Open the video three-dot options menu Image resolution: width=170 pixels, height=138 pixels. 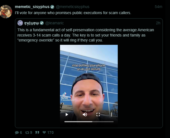point(111,114)
